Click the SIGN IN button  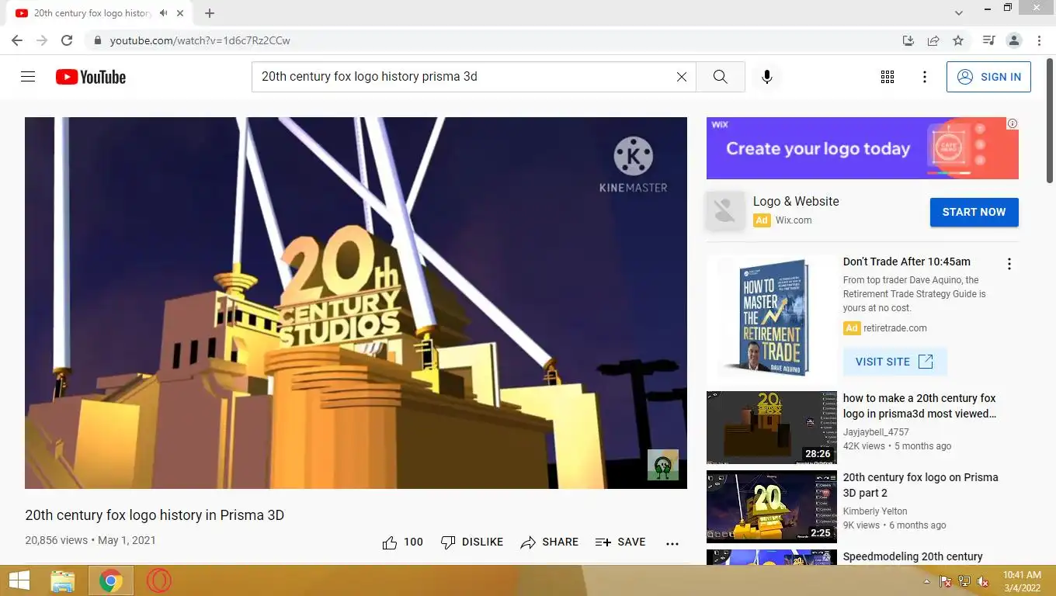[x=988, y=77]
